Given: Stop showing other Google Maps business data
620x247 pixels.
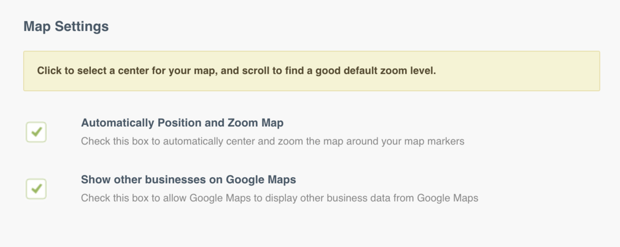Looking at the screenshot, I should pos(36,189).
